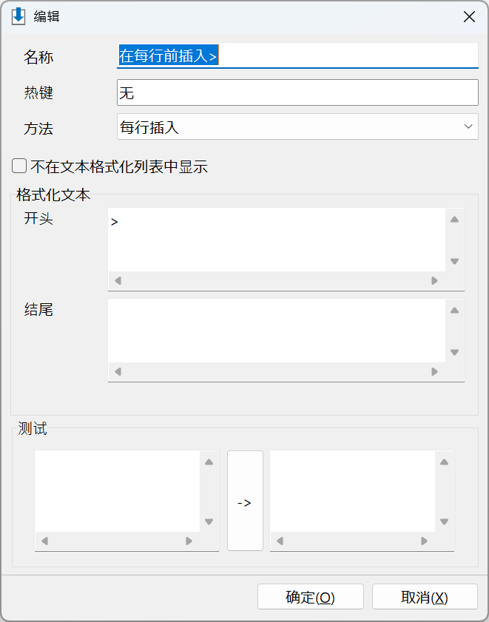
Task: Click left arrow of 结尾 horizontal scrollbar
Action: coord(118,372)
